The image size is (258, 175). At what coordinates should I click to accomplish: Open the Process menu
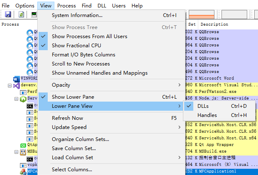[x=66, y=6]
